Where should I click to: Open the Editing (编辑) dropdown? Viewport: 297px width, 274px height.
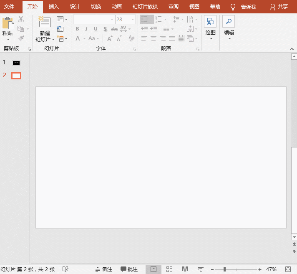[x=229, y=28]
